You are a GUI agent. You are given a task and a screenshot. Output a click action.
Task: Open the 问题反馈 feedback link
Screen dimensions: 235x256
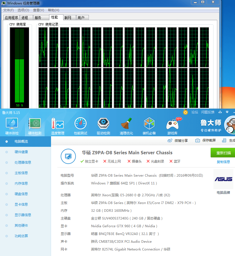(x=208, y=112)
